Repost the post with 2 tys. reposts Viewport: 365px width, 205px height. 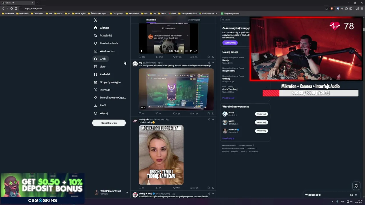(159, 57)
